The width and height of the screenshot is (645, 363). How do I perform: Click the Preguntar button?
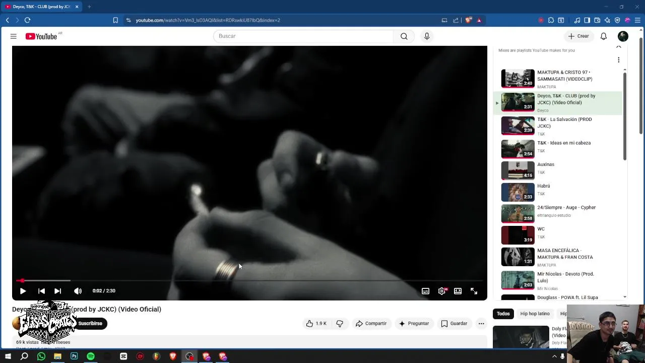pos(414,324)
